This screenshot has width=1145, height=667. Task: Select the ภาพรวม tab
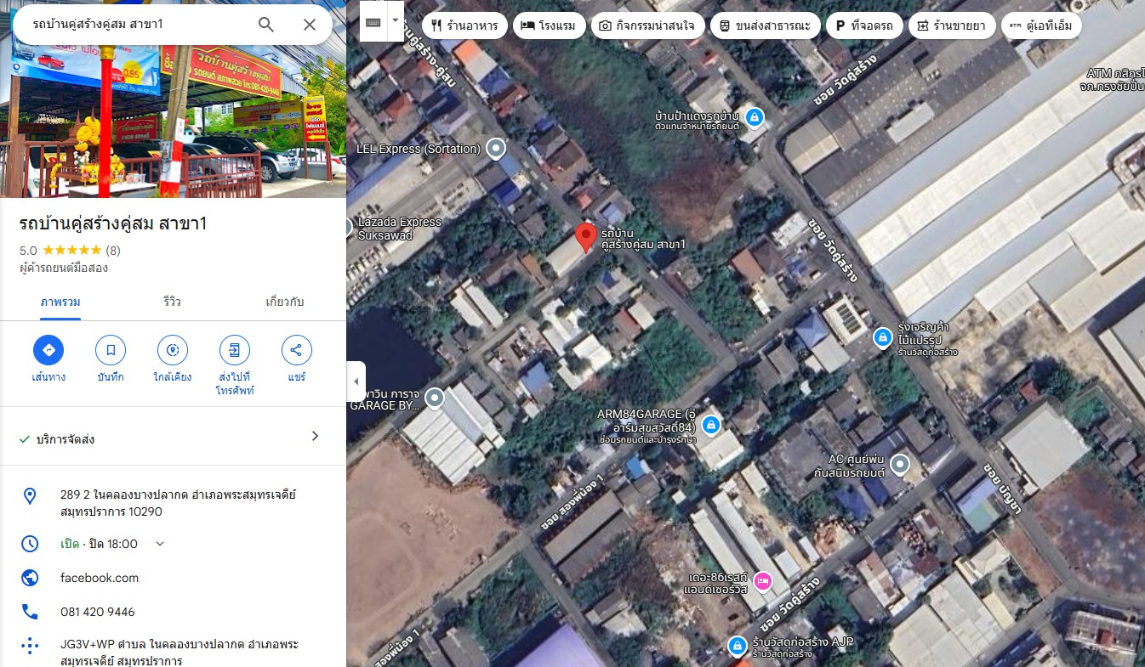(60, 302)
